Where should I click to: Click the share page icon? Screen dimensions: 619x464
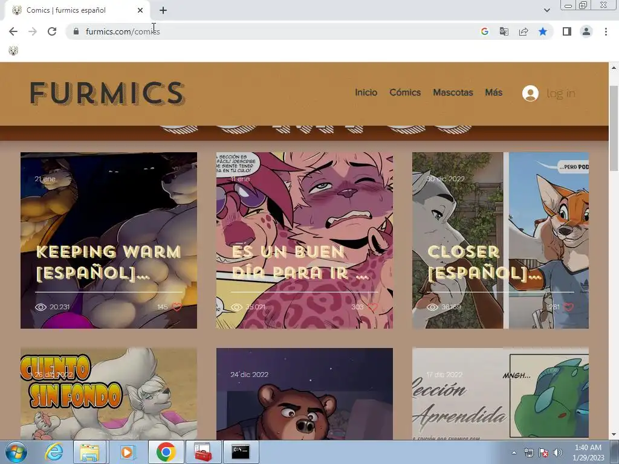tap(523, 31)
